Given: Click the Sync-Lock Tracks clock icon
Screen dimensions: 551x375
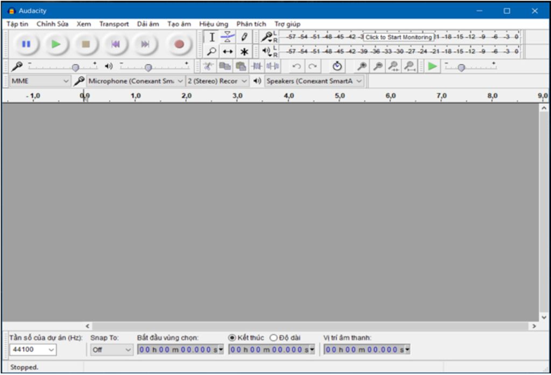Looking at the screenshot, I should [337, 66].
